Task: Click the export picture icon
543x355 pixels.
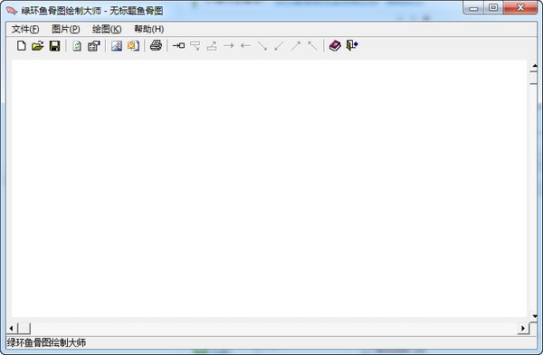Action: (117, 46)
